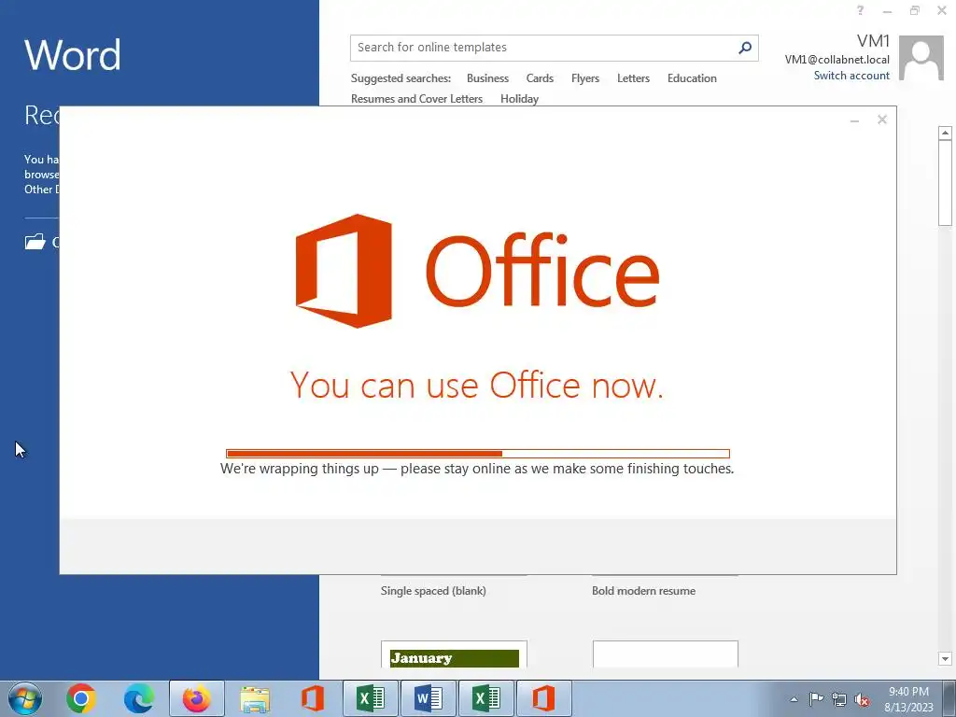Switch to the first Excel taskbar window
956x717 pixels.
pyautogui.click(x=370, y=698)
